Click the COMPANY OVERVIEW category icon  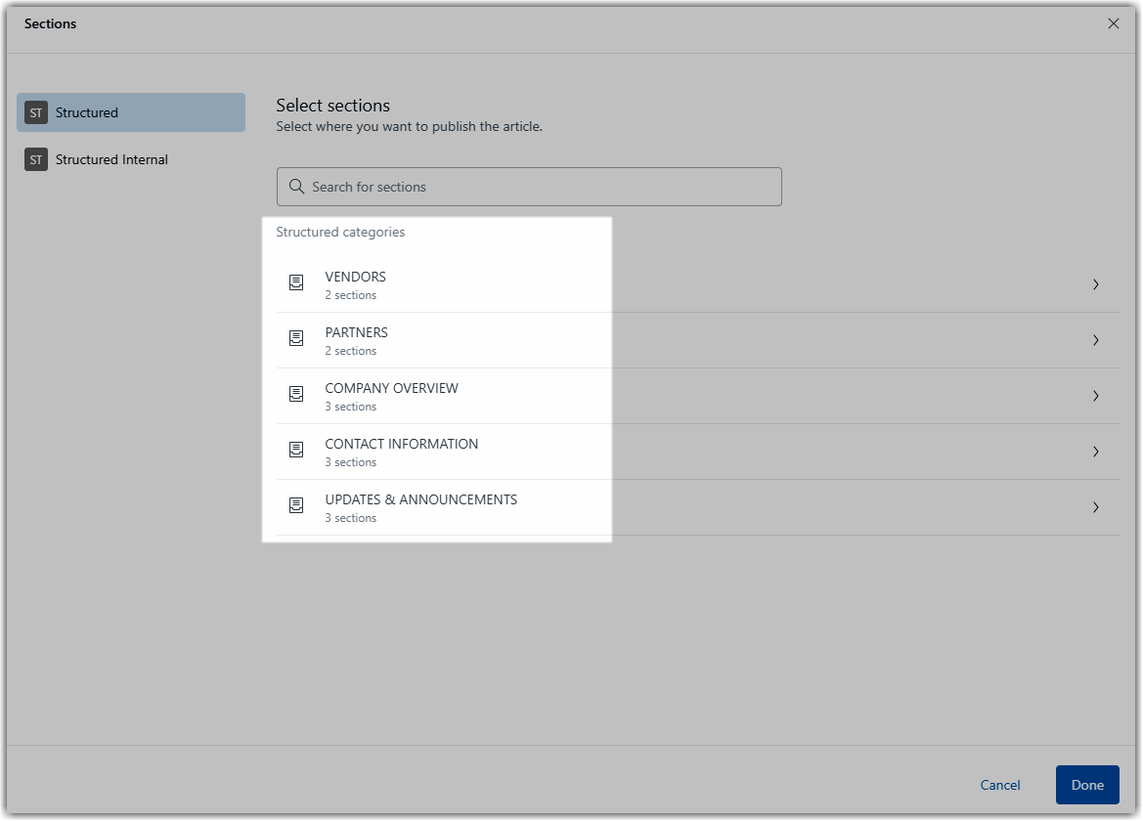point(296,395)
